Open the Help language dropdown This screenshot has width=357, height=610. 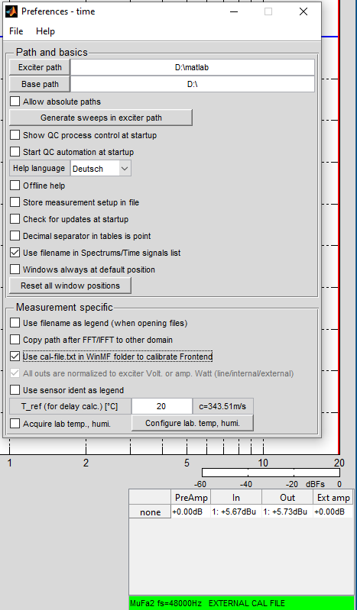coord(101,169)
